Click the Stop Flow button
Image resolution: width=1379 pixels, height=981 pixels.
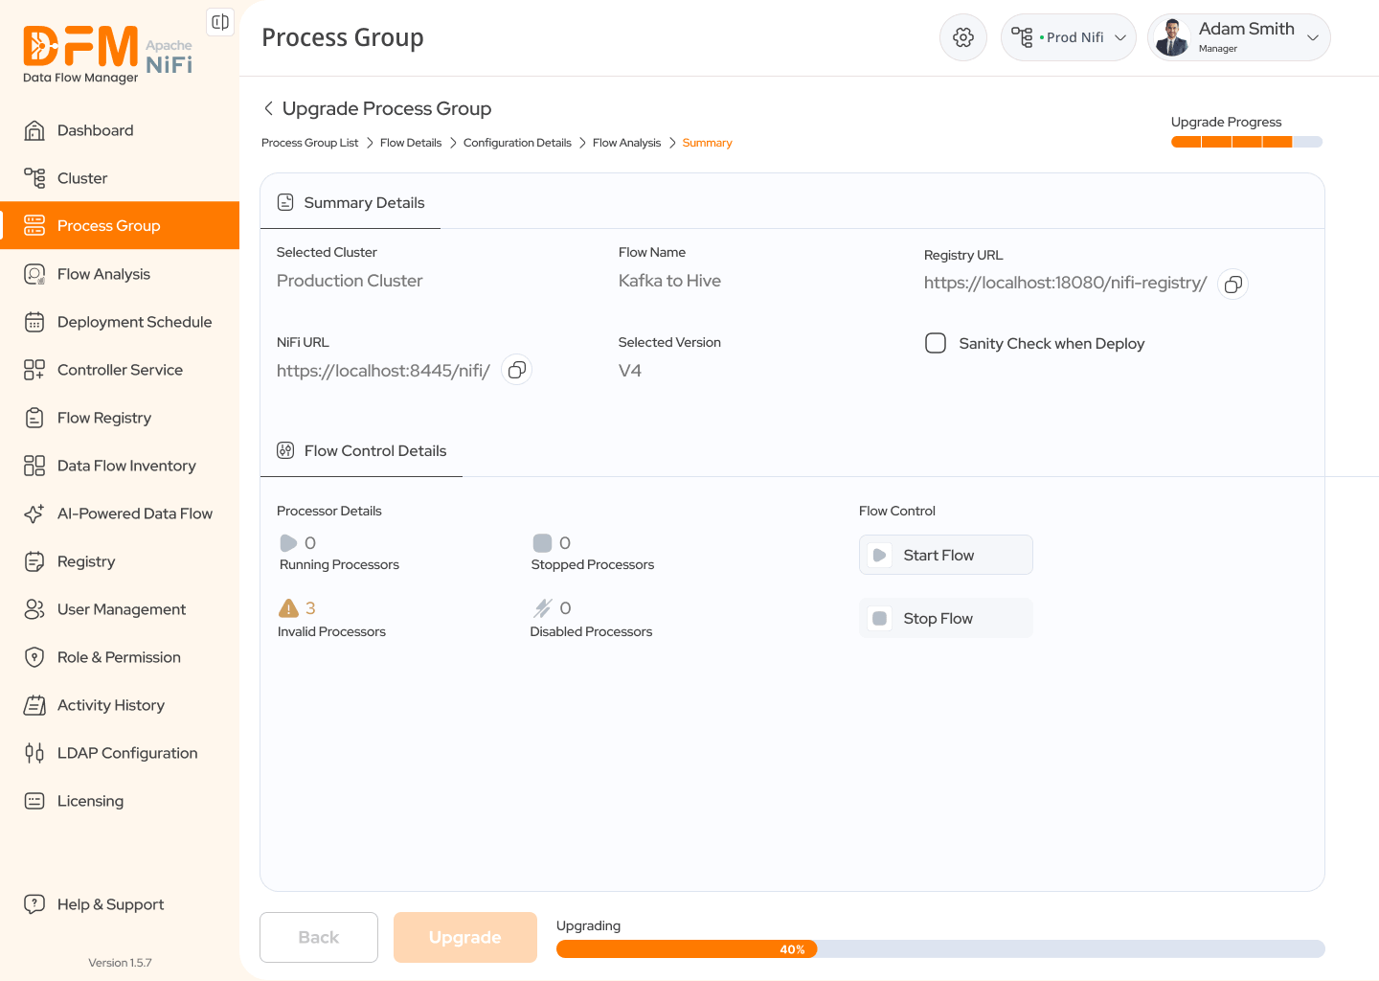(946, 618)
